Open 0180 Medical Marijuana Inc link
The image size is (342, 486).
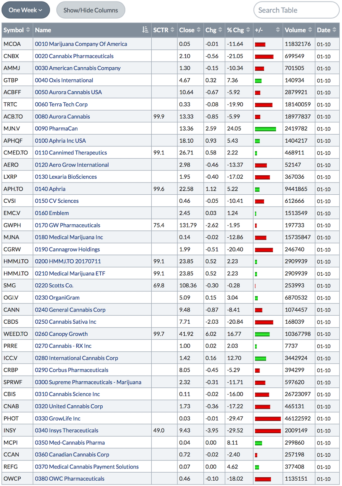[69, 237]
